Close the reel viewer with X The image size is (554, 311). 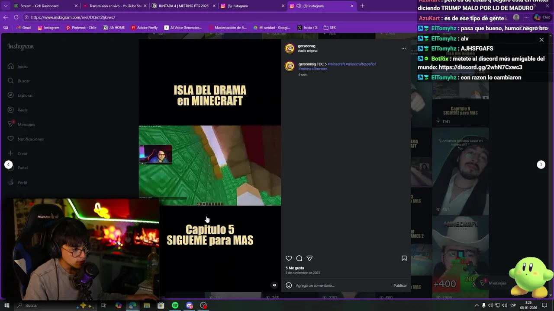coord(541,40)
